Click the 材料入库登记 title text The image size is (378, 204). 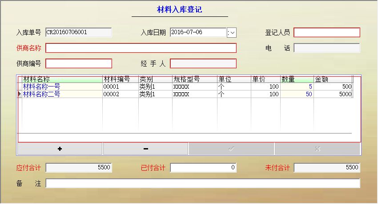click(x=179, y=9)
